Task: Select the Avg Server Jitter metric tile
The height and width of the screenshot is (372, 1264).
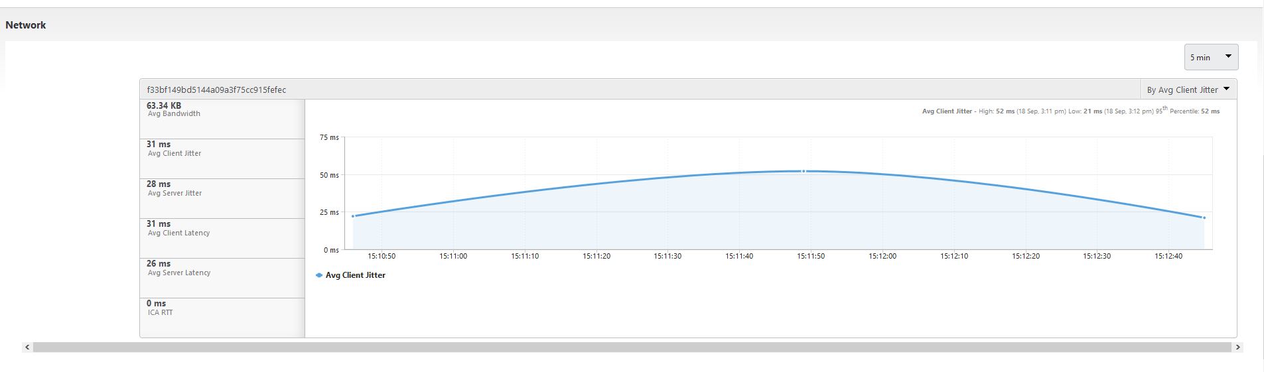Action: pyautogui.click(x=222, y=198)
